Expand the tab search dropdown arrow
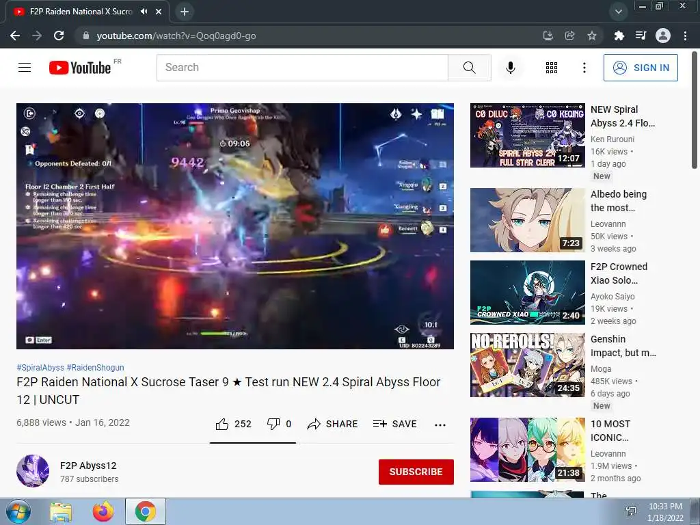This screenshot has height=525, width=700. [618, 12]
